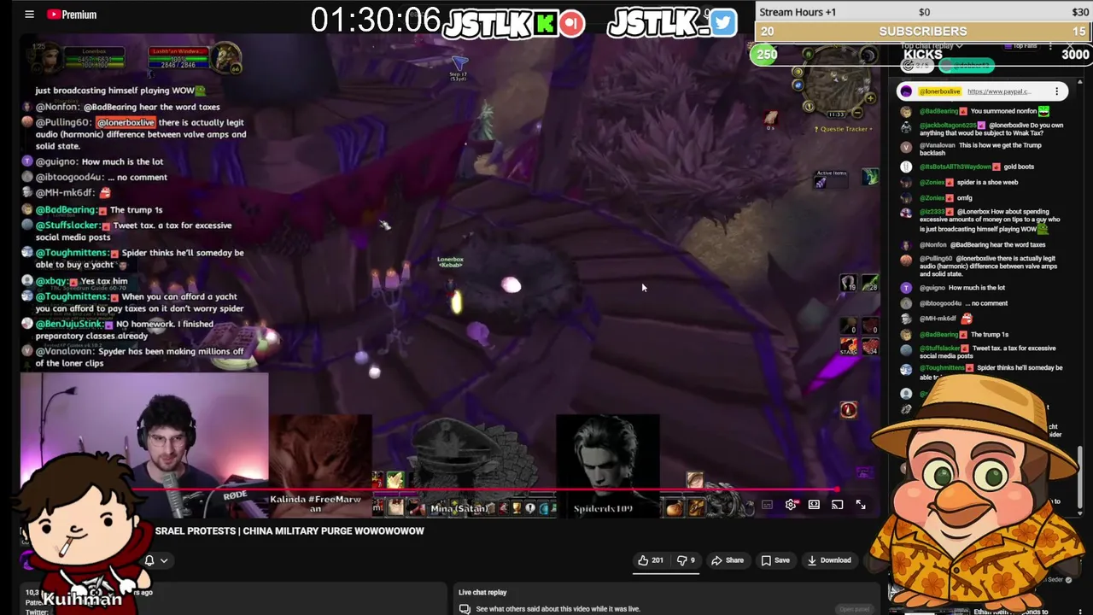Click the Live chat replay heading

point(482,592)
